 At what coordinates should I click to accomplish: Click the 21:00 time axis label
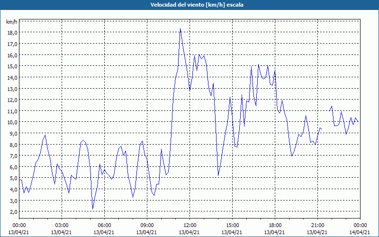(x=317, y=226)
